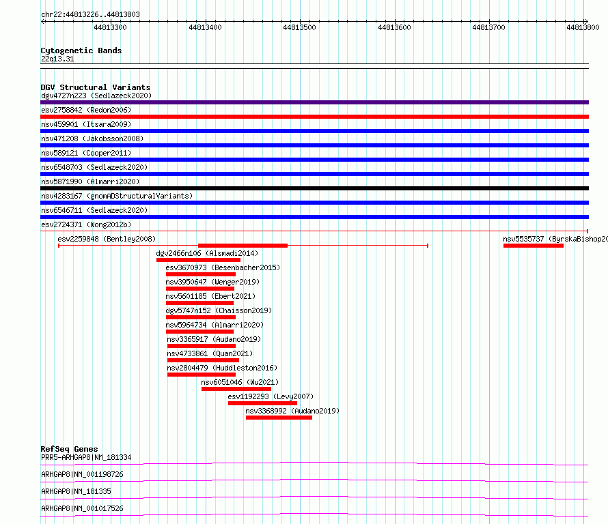Screen dimensions: 608x524
Task: Click the blue bar under nsv459901
Action: [x=314, y=131]
